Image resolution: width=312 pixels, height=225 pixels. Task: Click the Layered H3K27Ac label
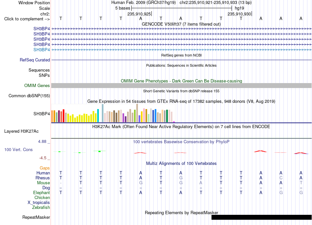21,131
